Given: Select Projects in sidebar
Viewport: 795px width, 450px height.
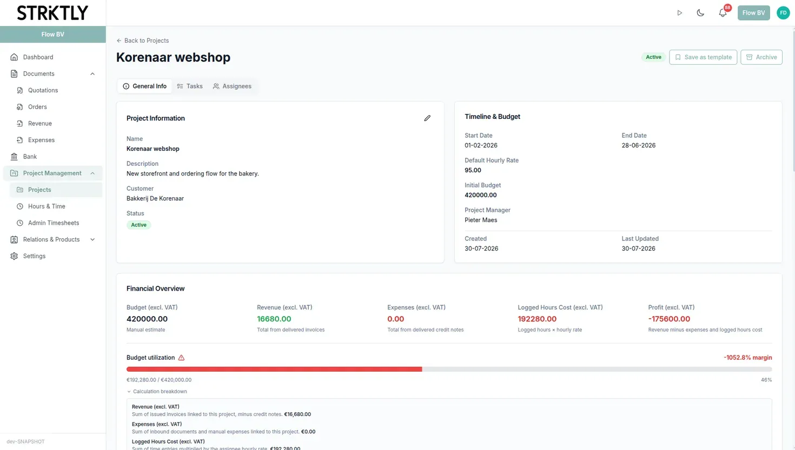Looking at the screenshot, I should click(56, 190).
